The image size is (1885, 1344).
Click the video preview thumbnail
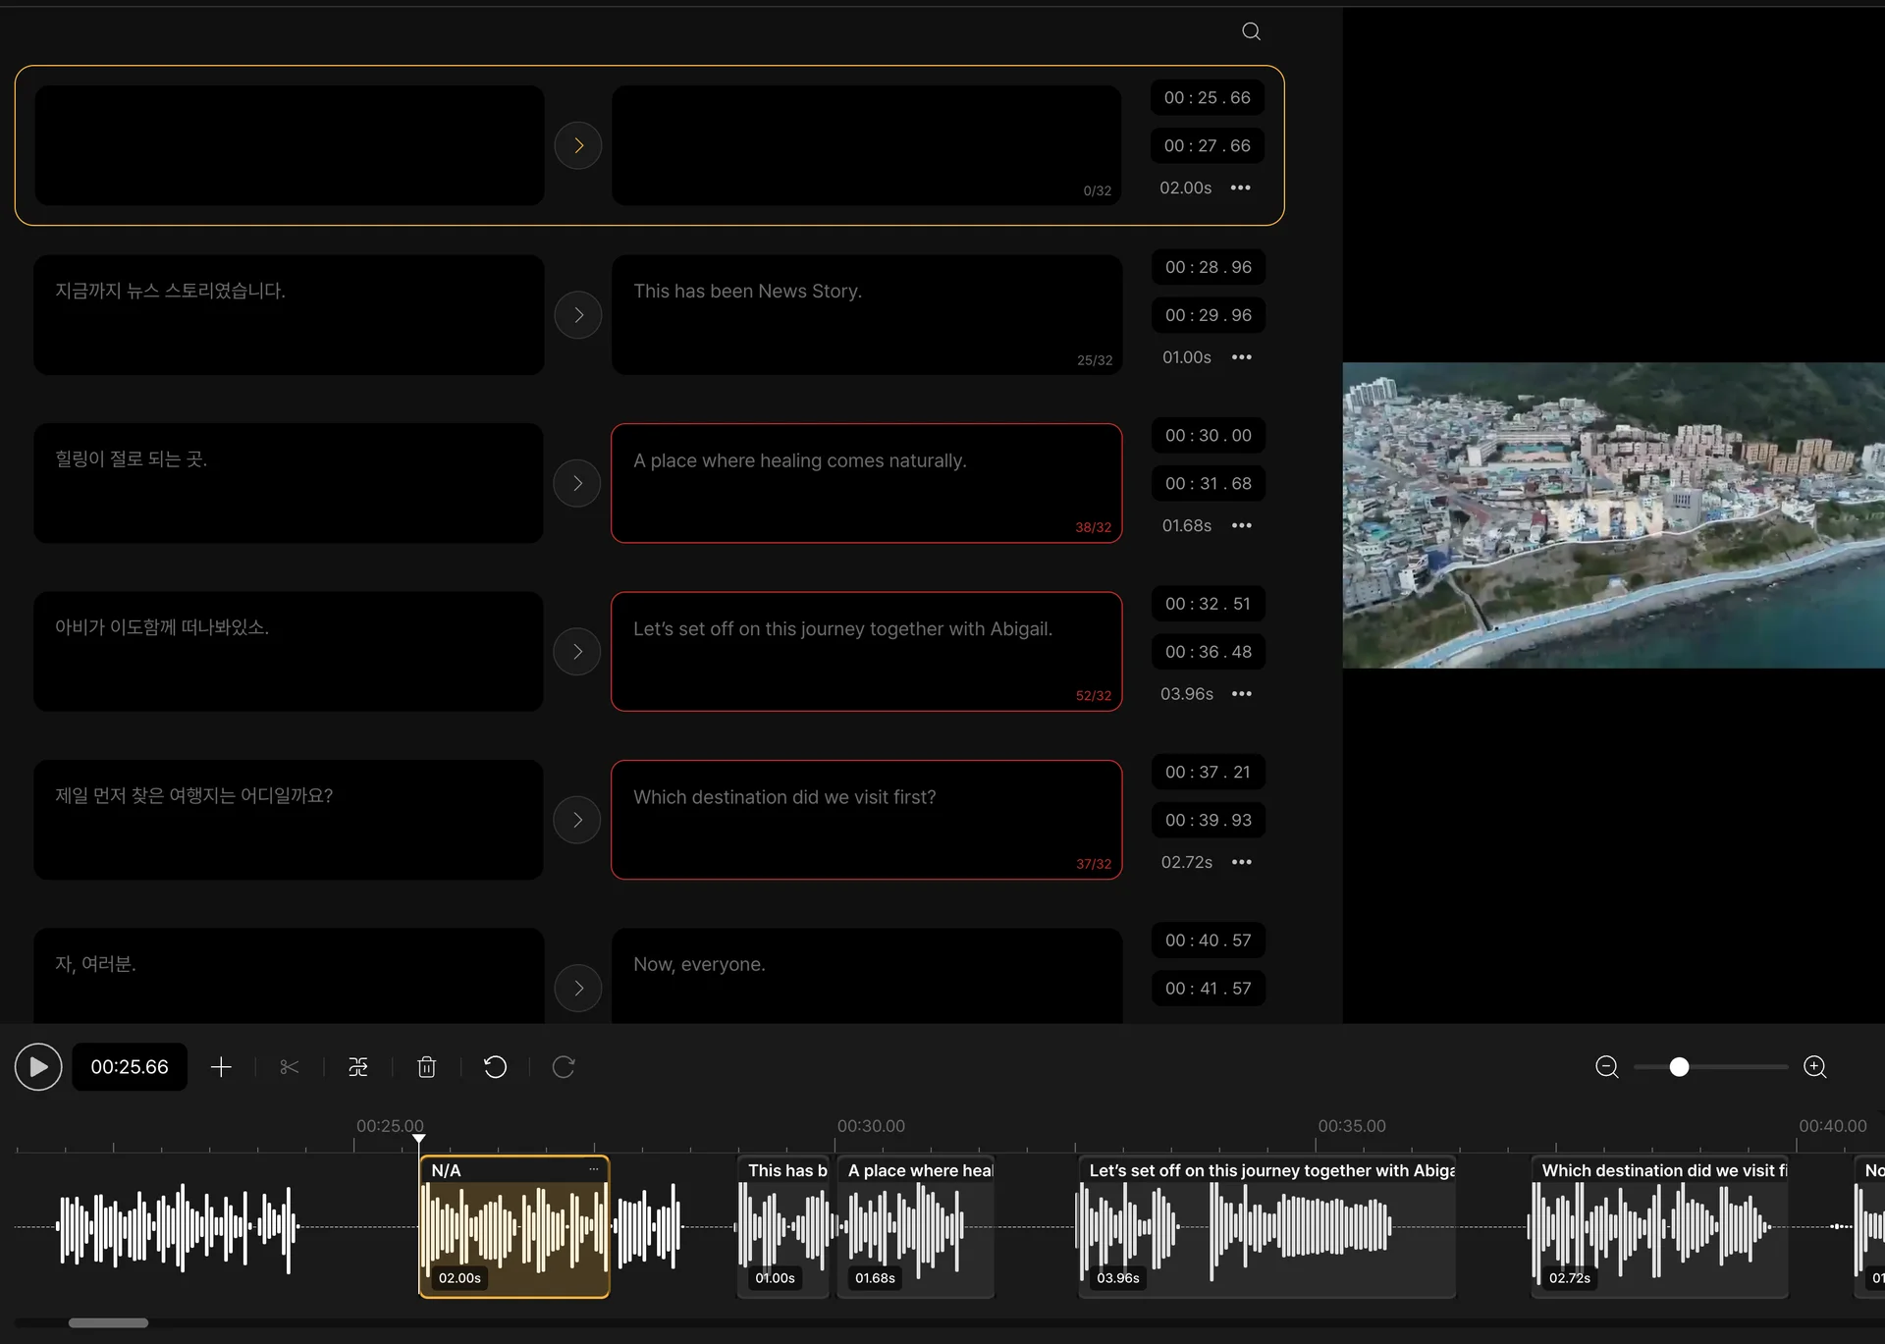[1613, 515]
